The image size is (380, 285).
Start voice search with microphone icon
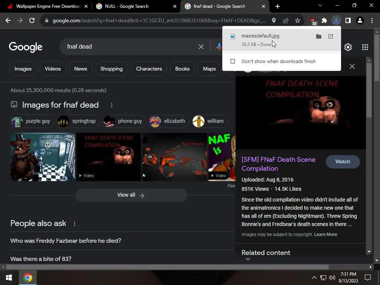tap(219, 46)
